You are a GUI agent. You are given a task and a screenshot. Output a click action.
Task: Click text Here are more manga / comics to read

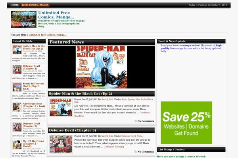[x=181, y=156]
